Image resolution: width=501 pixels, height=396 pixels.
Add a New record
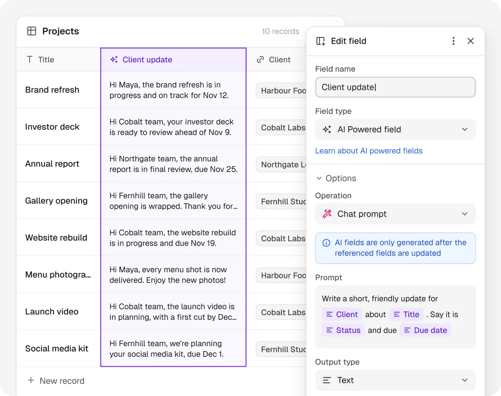(x=56, y=381)
